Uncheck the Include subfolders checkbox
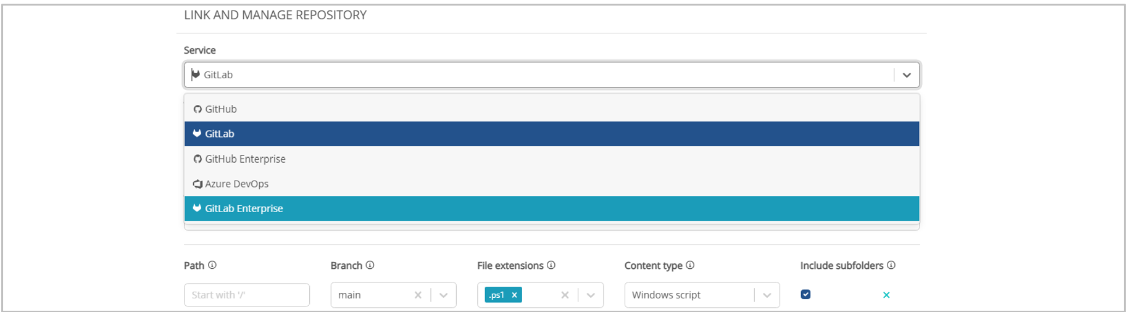This screenshot has width=1127, height=312. (805, 294)
